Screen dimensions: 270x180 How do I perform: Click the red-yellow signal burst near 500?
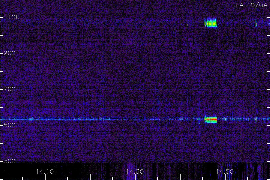pos(211,119)
